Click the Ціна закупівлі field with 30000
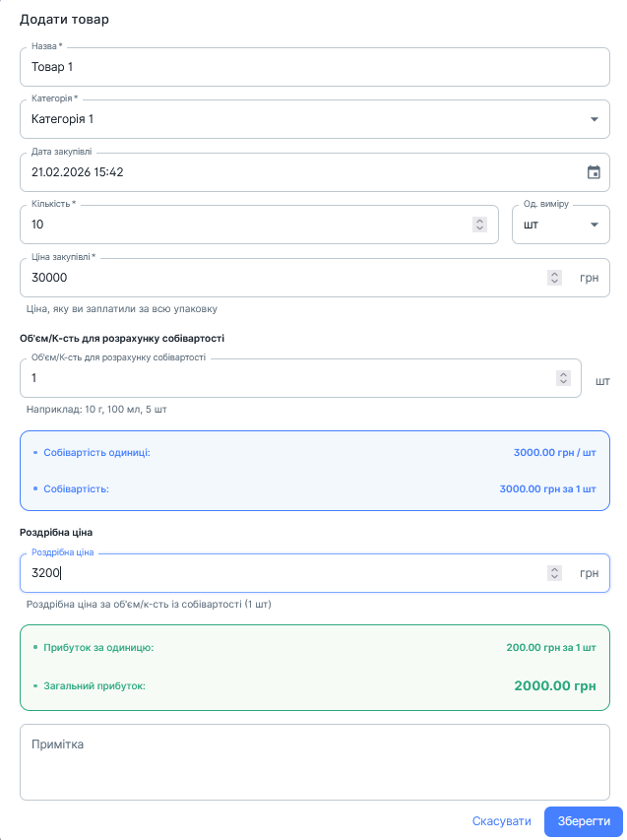 click(x=315, y=278)
